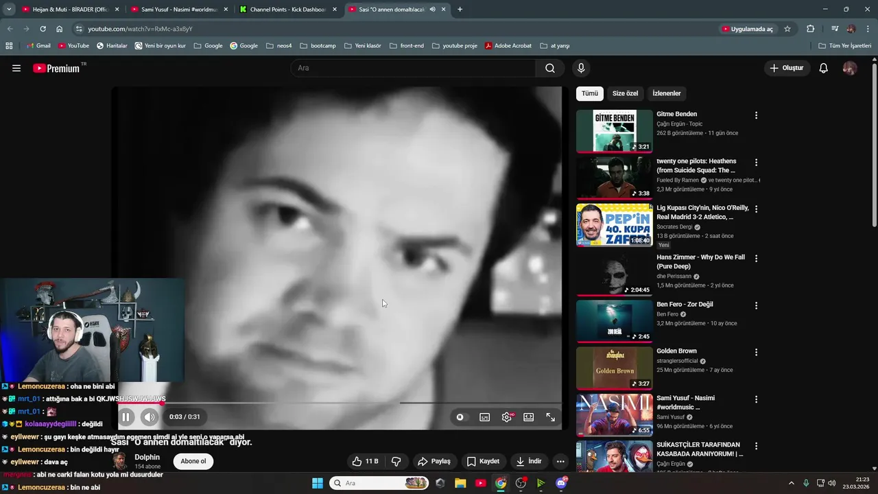This screenshot has width=878, height=494.
Task: Open options menu for Gitme Benden
Action: coord(756,115)
